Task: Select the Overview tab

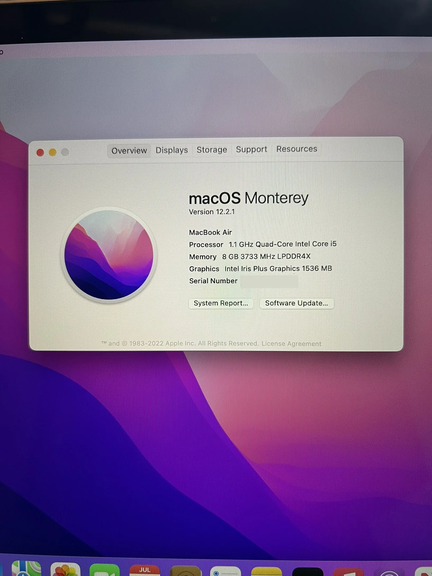Action: 129,151
